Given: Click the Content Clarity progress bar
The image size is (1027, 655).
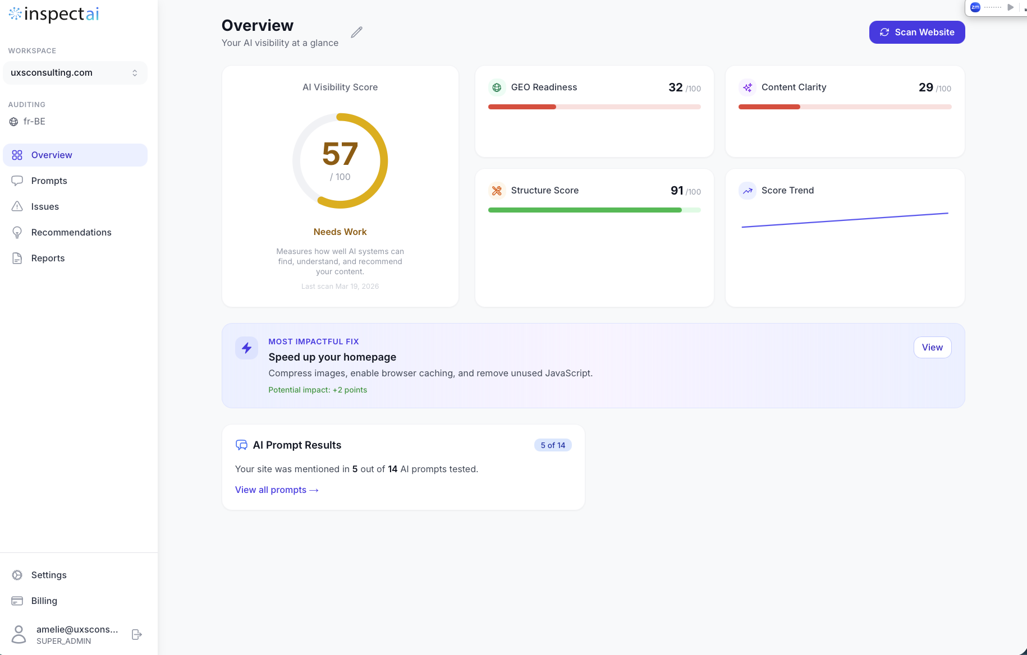Looking at the screenshot, I should coord(845,107).
